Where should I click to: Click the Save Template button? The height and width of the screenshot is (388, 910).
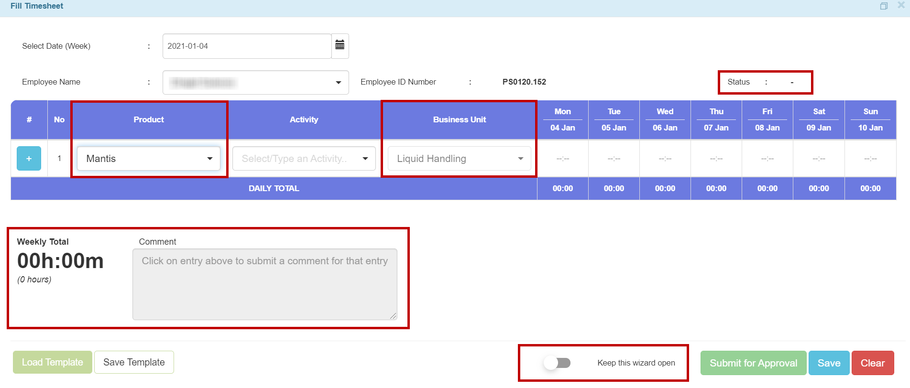click(x=134, y=362)
